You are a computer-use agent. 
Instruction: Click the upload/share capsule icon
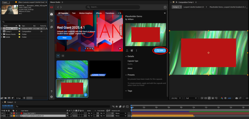[127, 50]
